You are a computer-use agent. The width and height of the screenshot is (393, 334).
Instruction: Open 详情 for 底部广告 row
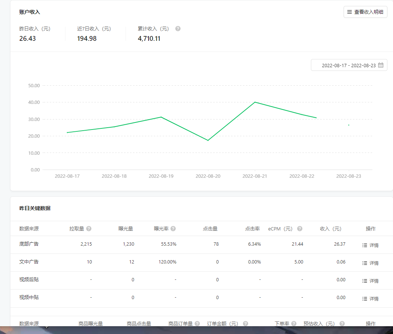[370, 245]
